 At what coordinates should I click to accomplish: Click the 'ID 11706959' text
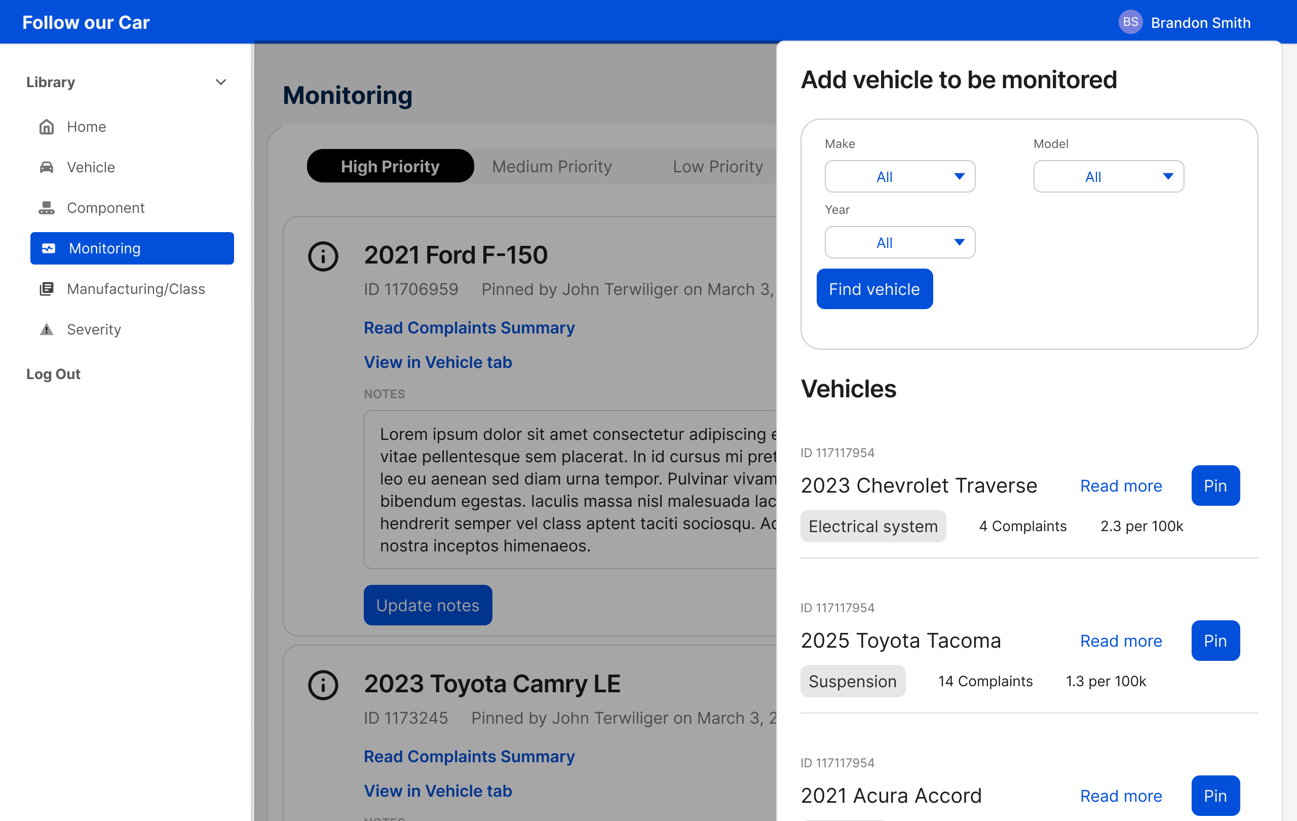[411, 289]
